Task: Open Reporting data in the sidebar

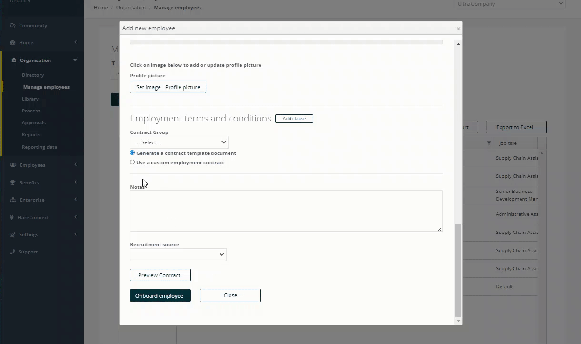Action: [40, 147]
